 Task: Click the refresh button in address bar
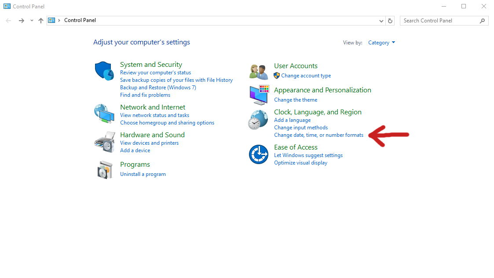390,21
